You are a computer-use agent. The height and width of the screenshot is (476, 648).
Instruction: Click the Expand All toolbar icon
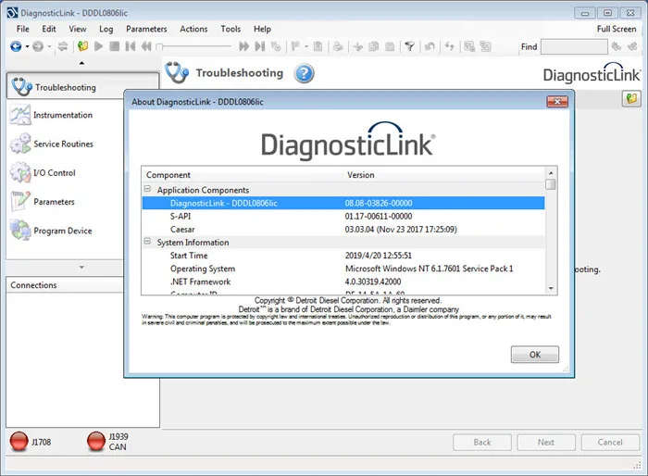coord(469,46)
